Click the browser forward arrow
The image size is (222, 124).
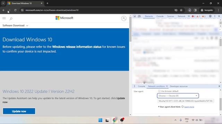click(9, 10)
